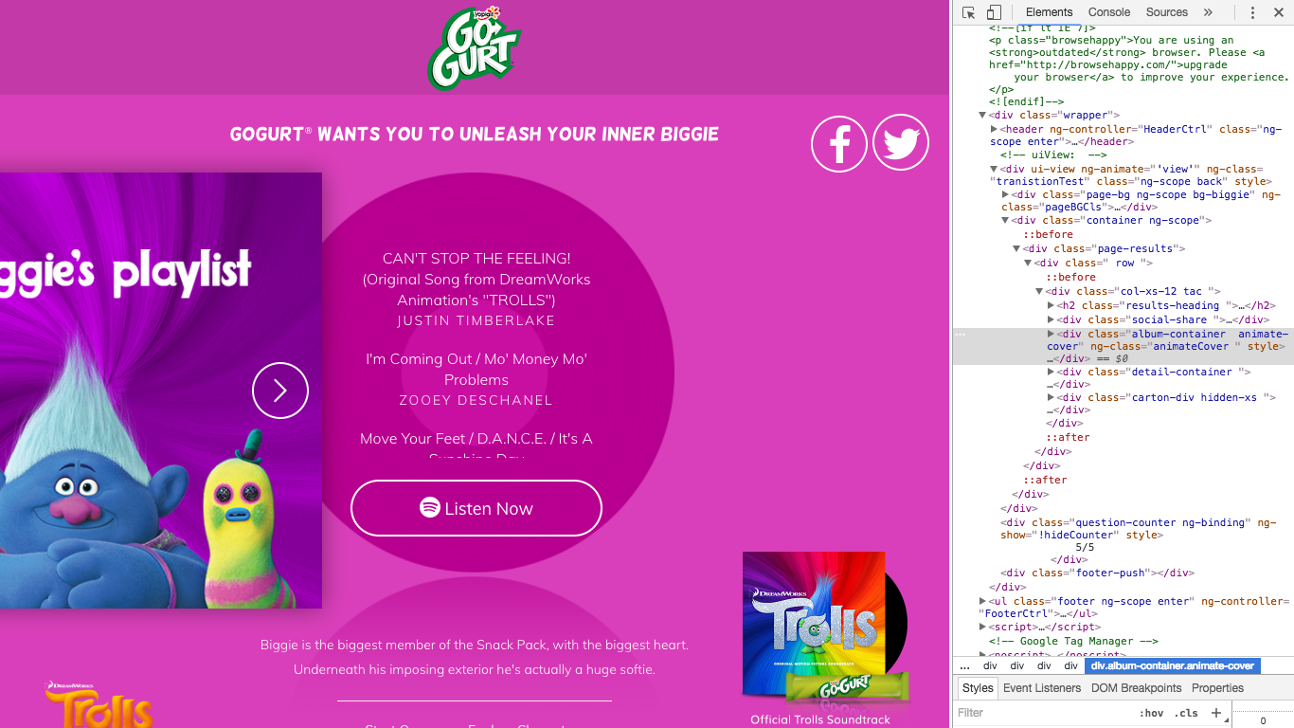Collapse container ng-scope div node
This screenshot has width=1294, height=728.
tap(1005, 221)
